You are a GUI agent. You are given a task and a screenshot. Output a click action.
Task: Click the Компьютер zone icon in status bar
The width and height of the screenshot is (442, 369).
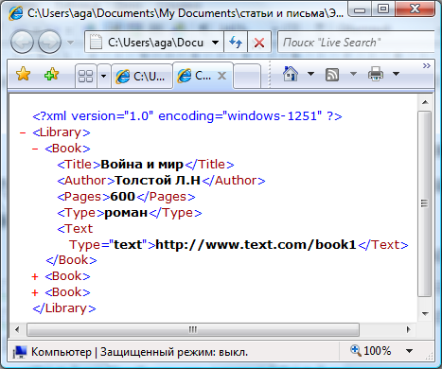20,352
